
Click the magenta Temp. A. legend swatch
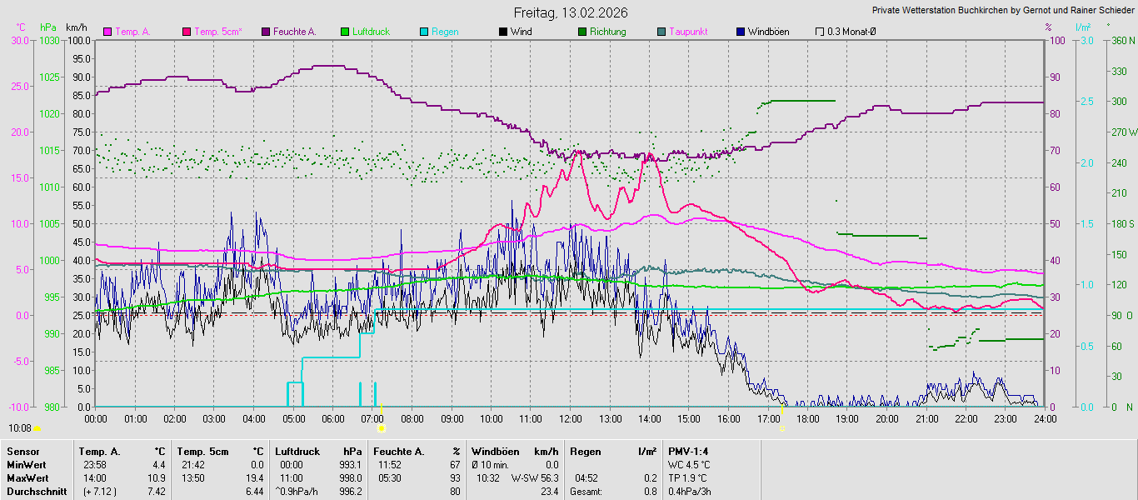107,32
